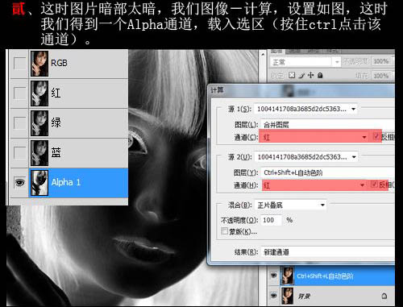Expand the 混合(B) blend mode dropdown
This screenshot has height=307, width=403.
[x=290, y=205]
